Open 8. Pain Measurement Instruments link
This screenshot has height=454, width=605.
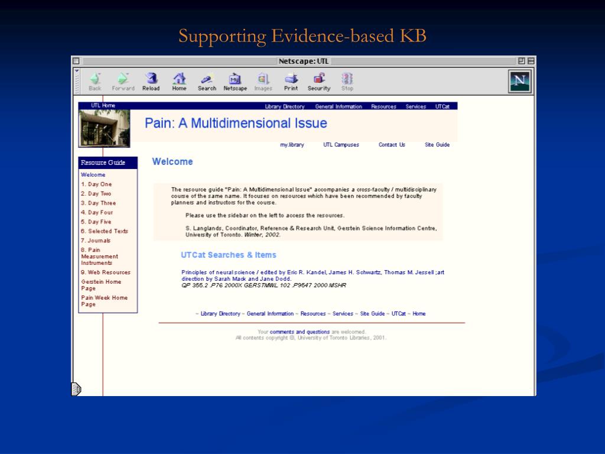coord(99,257)
